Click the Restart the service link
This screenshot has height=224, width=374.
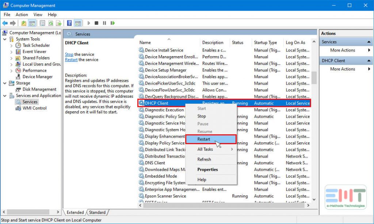coord(71,59)
